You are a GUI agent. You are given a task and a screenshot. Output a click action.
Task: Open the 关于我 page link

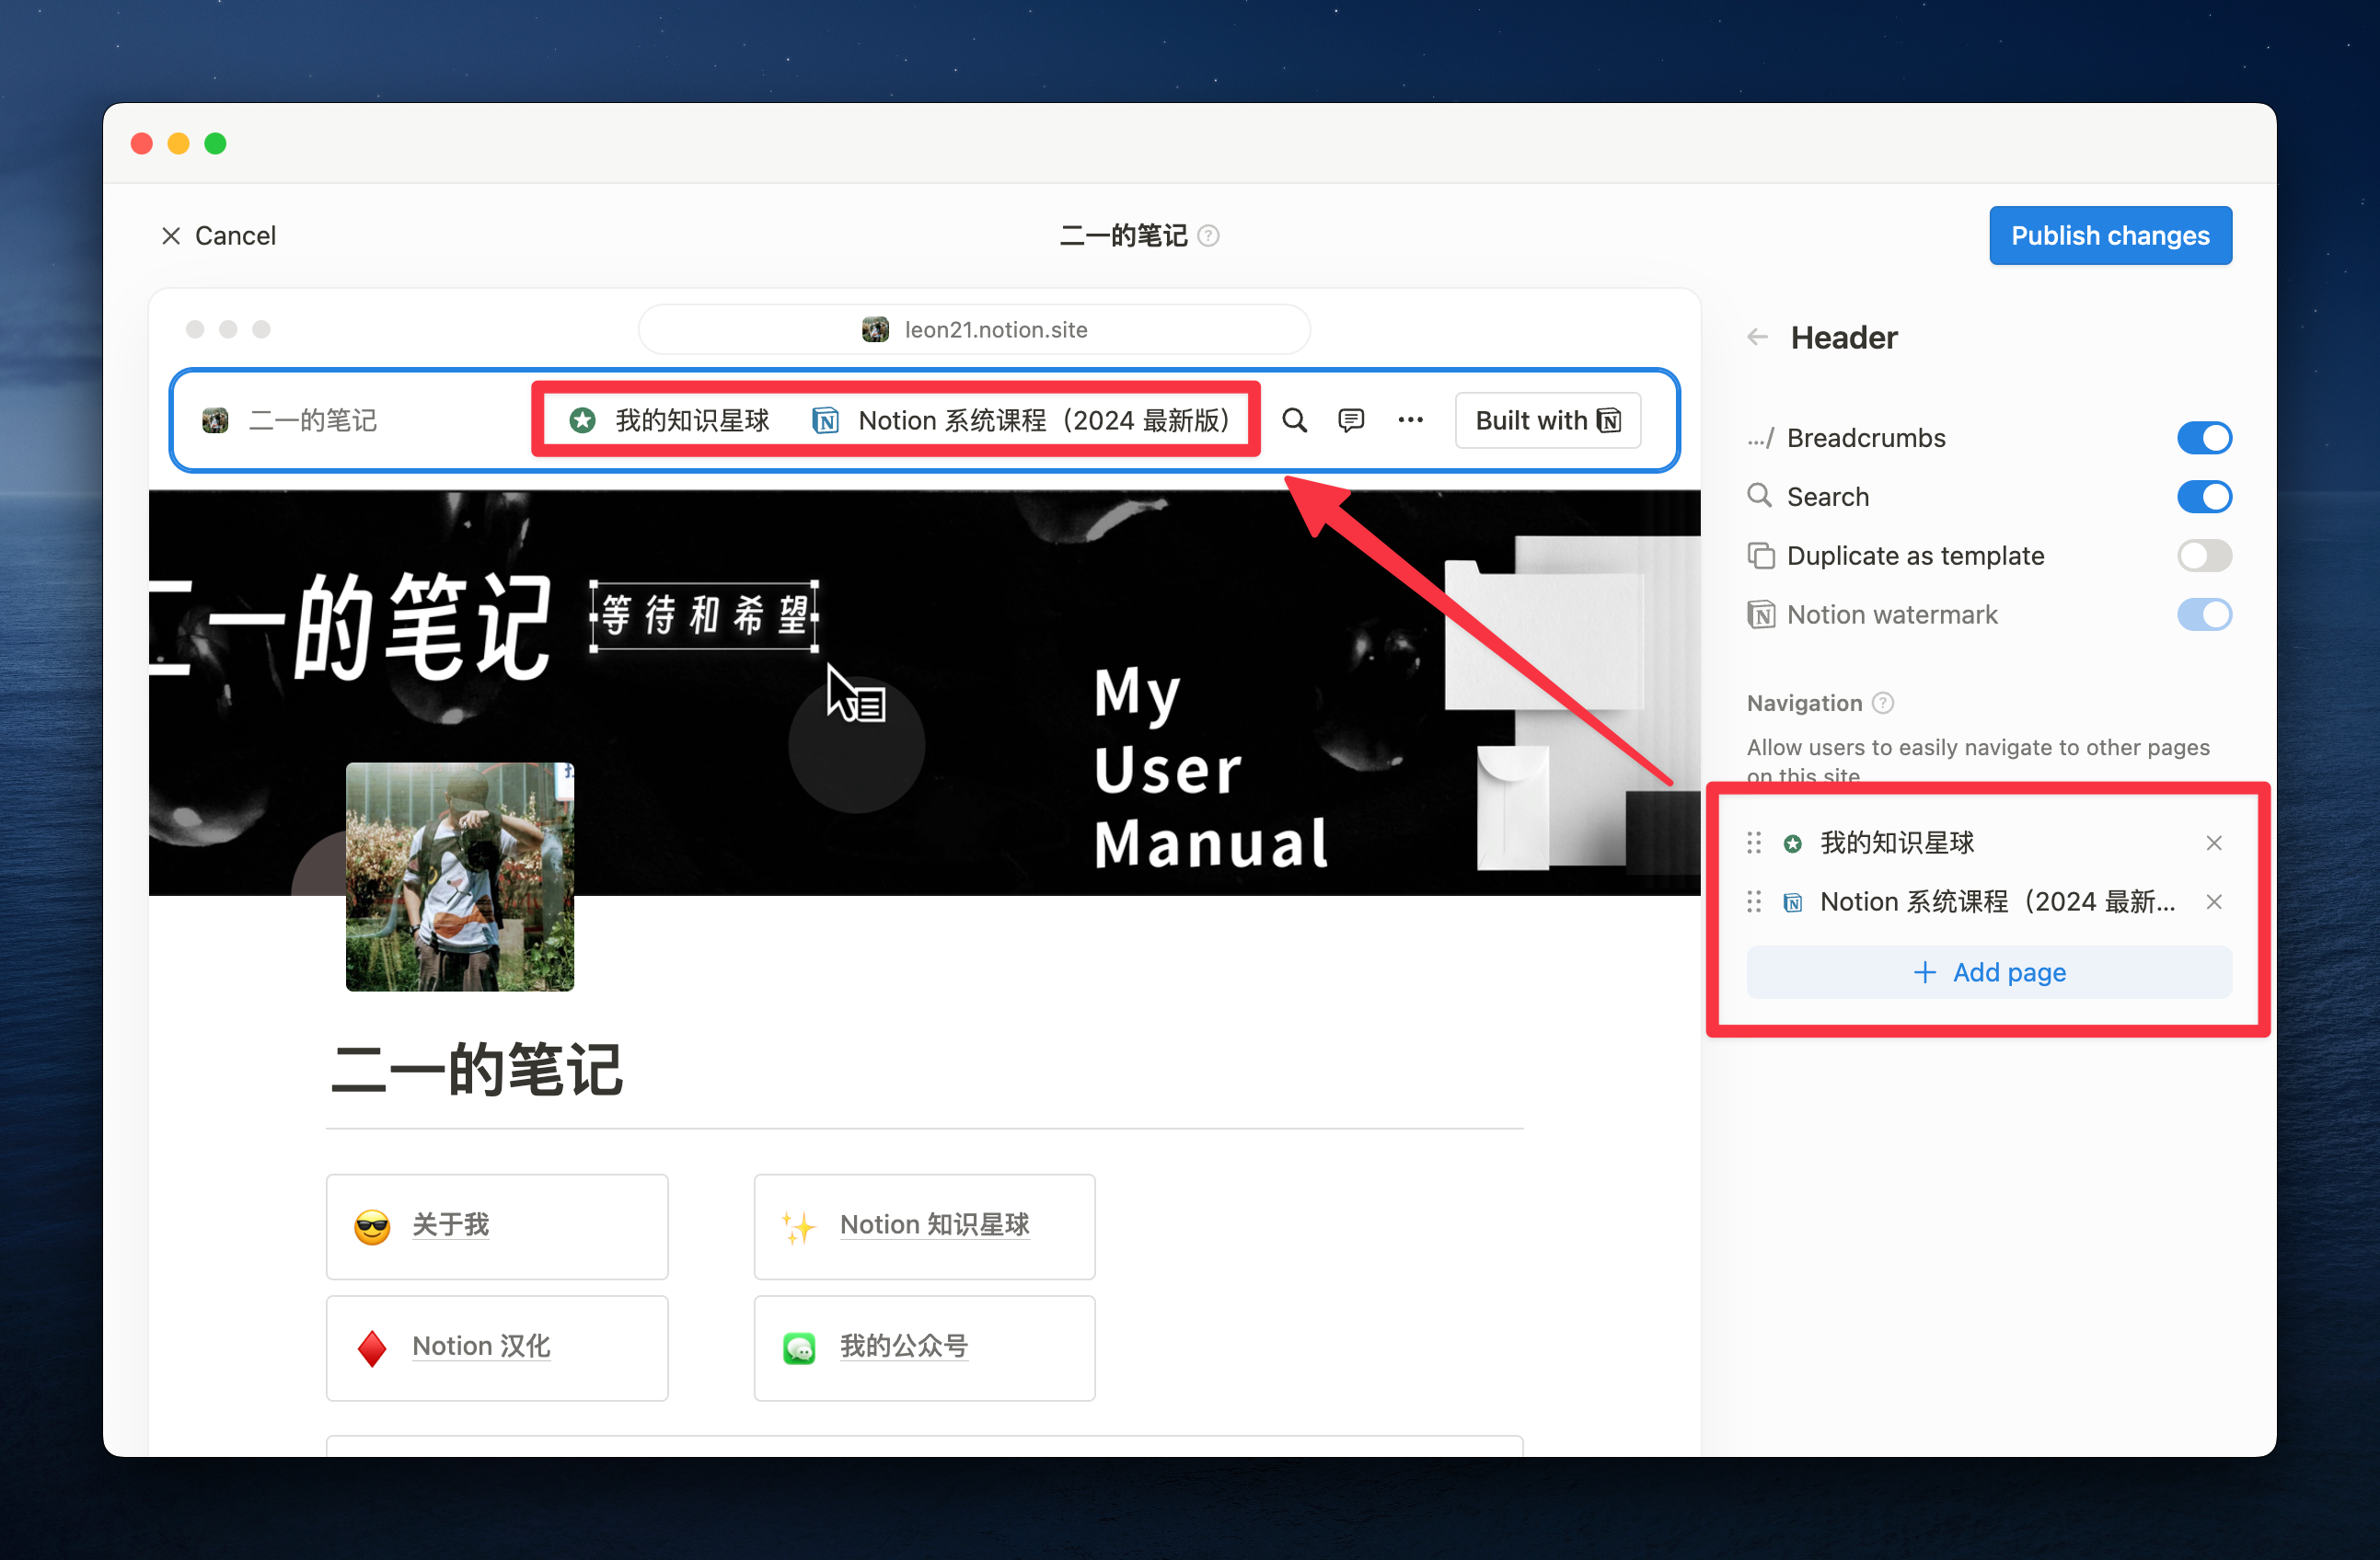coord(449,1225)
